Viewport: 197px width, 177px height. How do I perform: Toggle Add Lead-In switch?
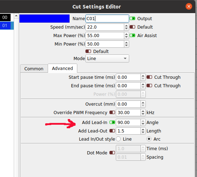point(112,122)
